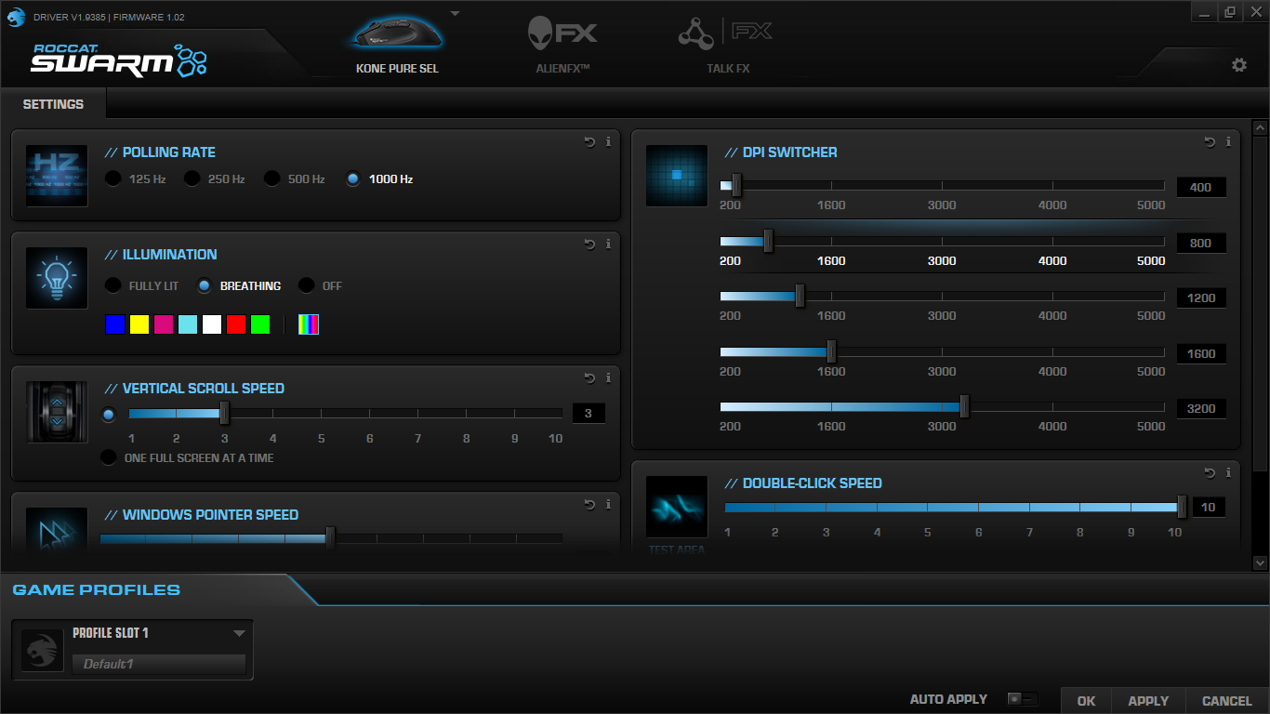Click the 3200 DPI slider handle
Screen dimensions: 1270x714
(964, 406)
